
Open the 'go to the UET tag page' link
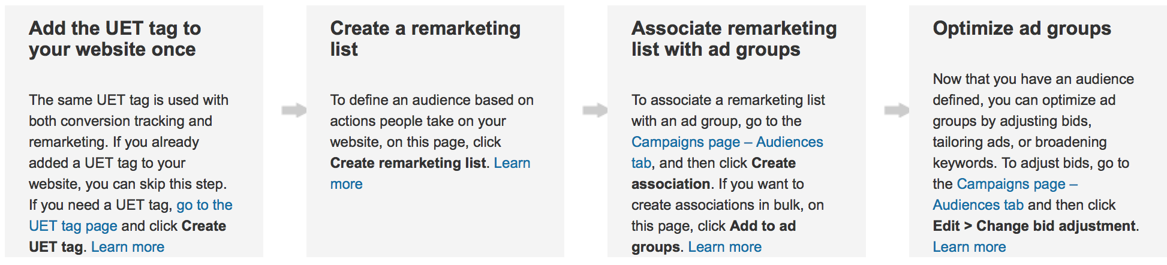(x=204, y=205)
